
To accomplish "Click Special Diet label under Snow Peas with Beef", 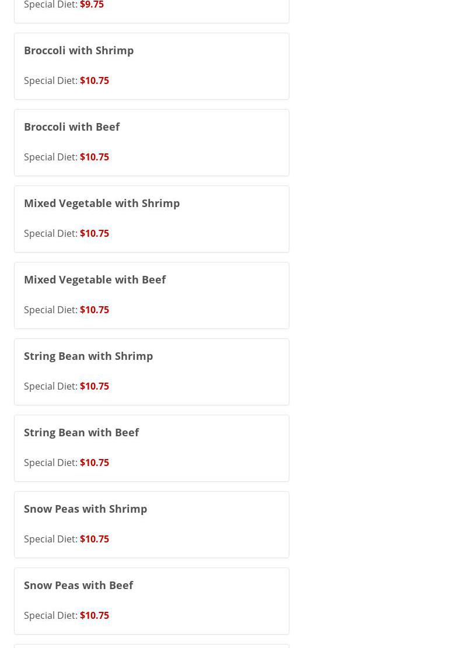I will point(51,615).
